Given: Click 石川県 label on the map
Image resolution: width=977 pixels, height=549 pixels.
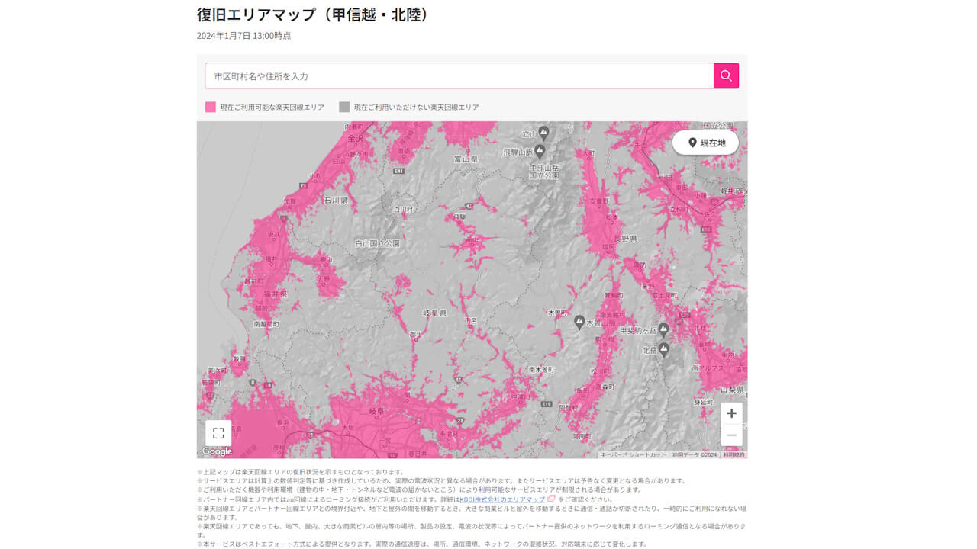Looking at the screenshot, I should (335, 201).
